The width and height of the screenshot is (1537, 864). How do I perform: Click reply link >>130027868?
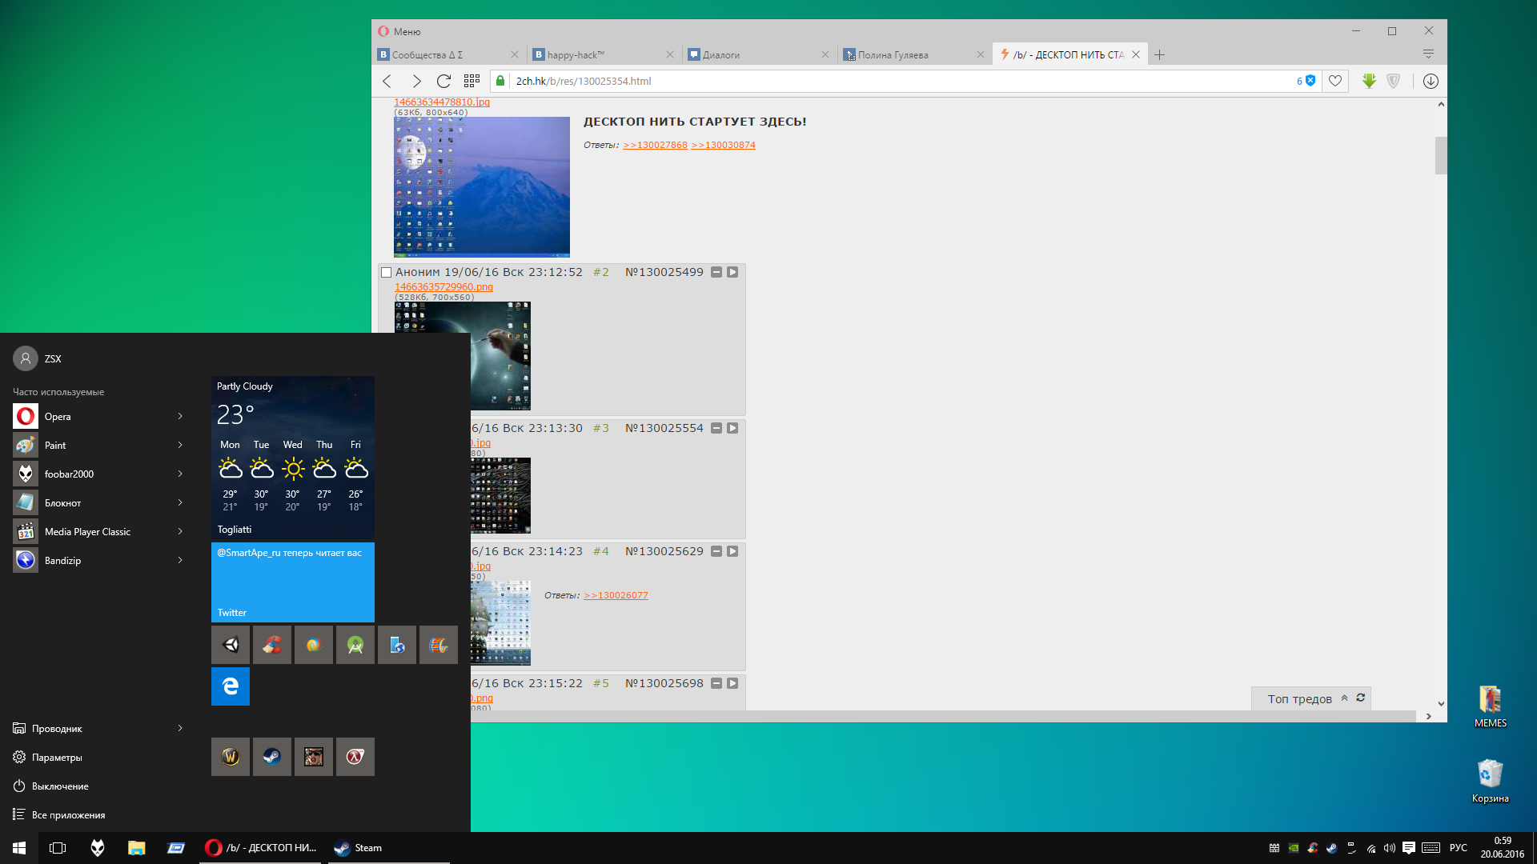[x=655, y=145]
